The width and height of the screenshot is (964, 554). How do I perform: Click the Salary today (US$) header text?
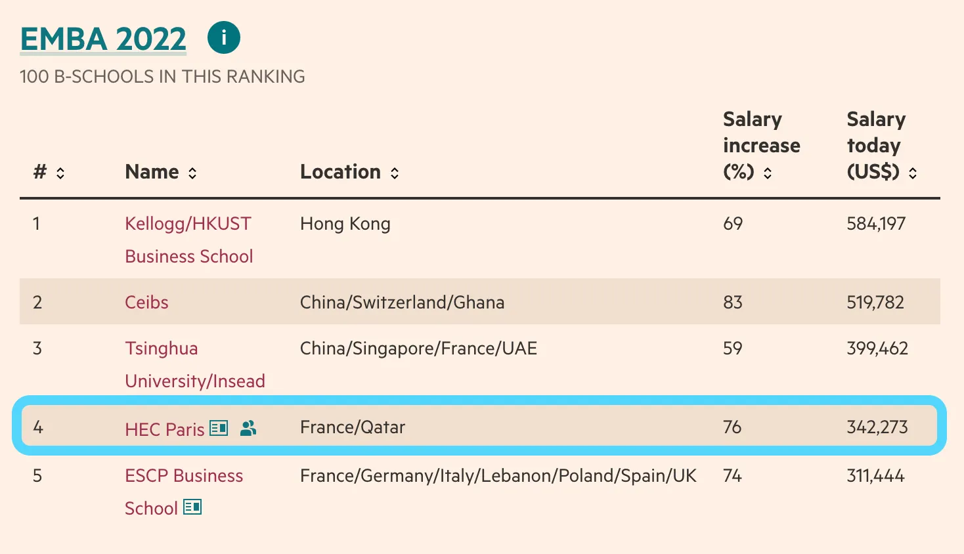(x=875, y=145)
